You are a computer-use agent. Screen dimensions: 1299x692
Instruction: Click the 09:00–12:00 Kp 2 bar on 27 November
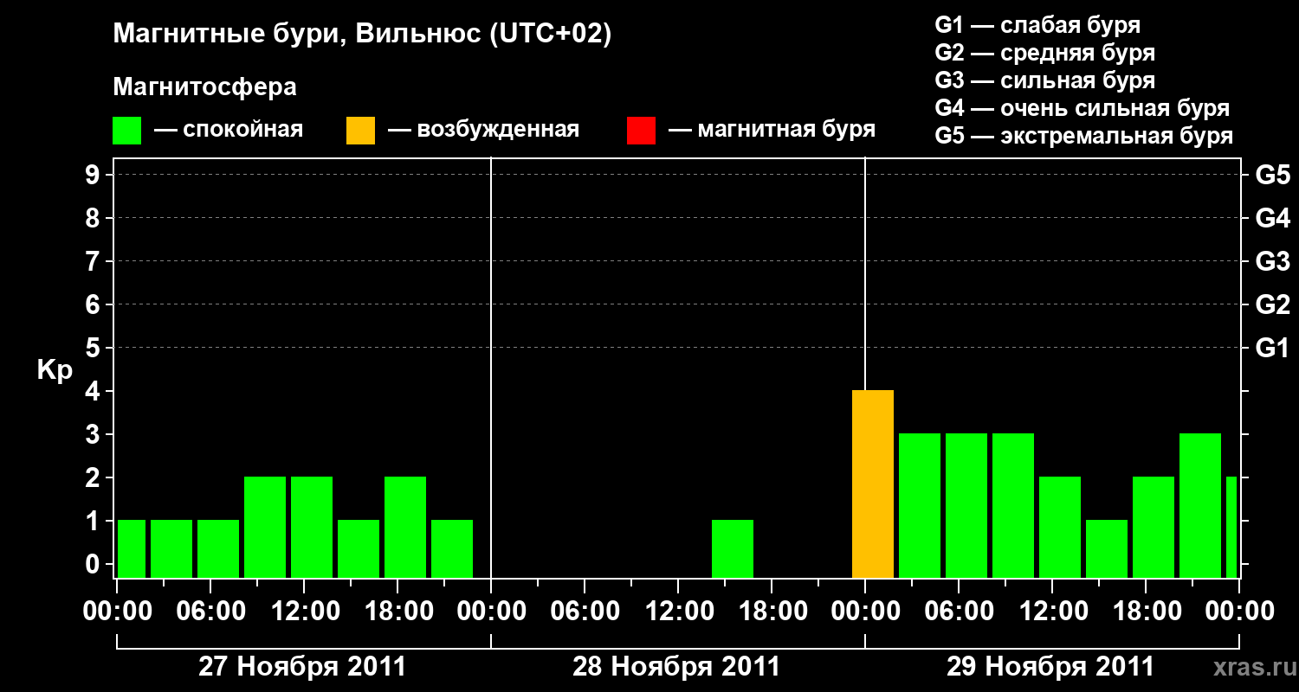point(265,528)
